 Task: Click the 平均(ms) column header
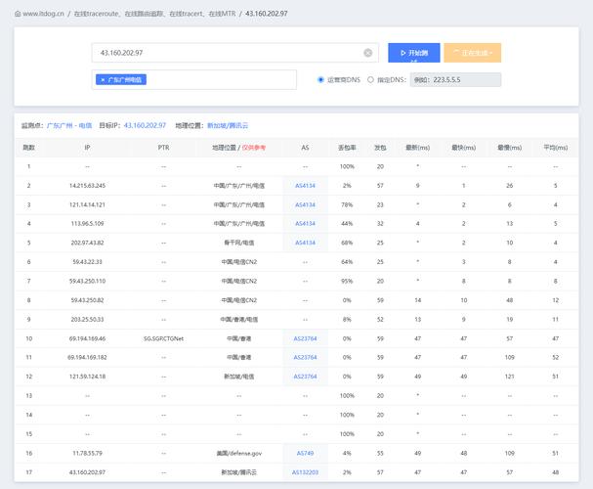click(x=556, y=148)
